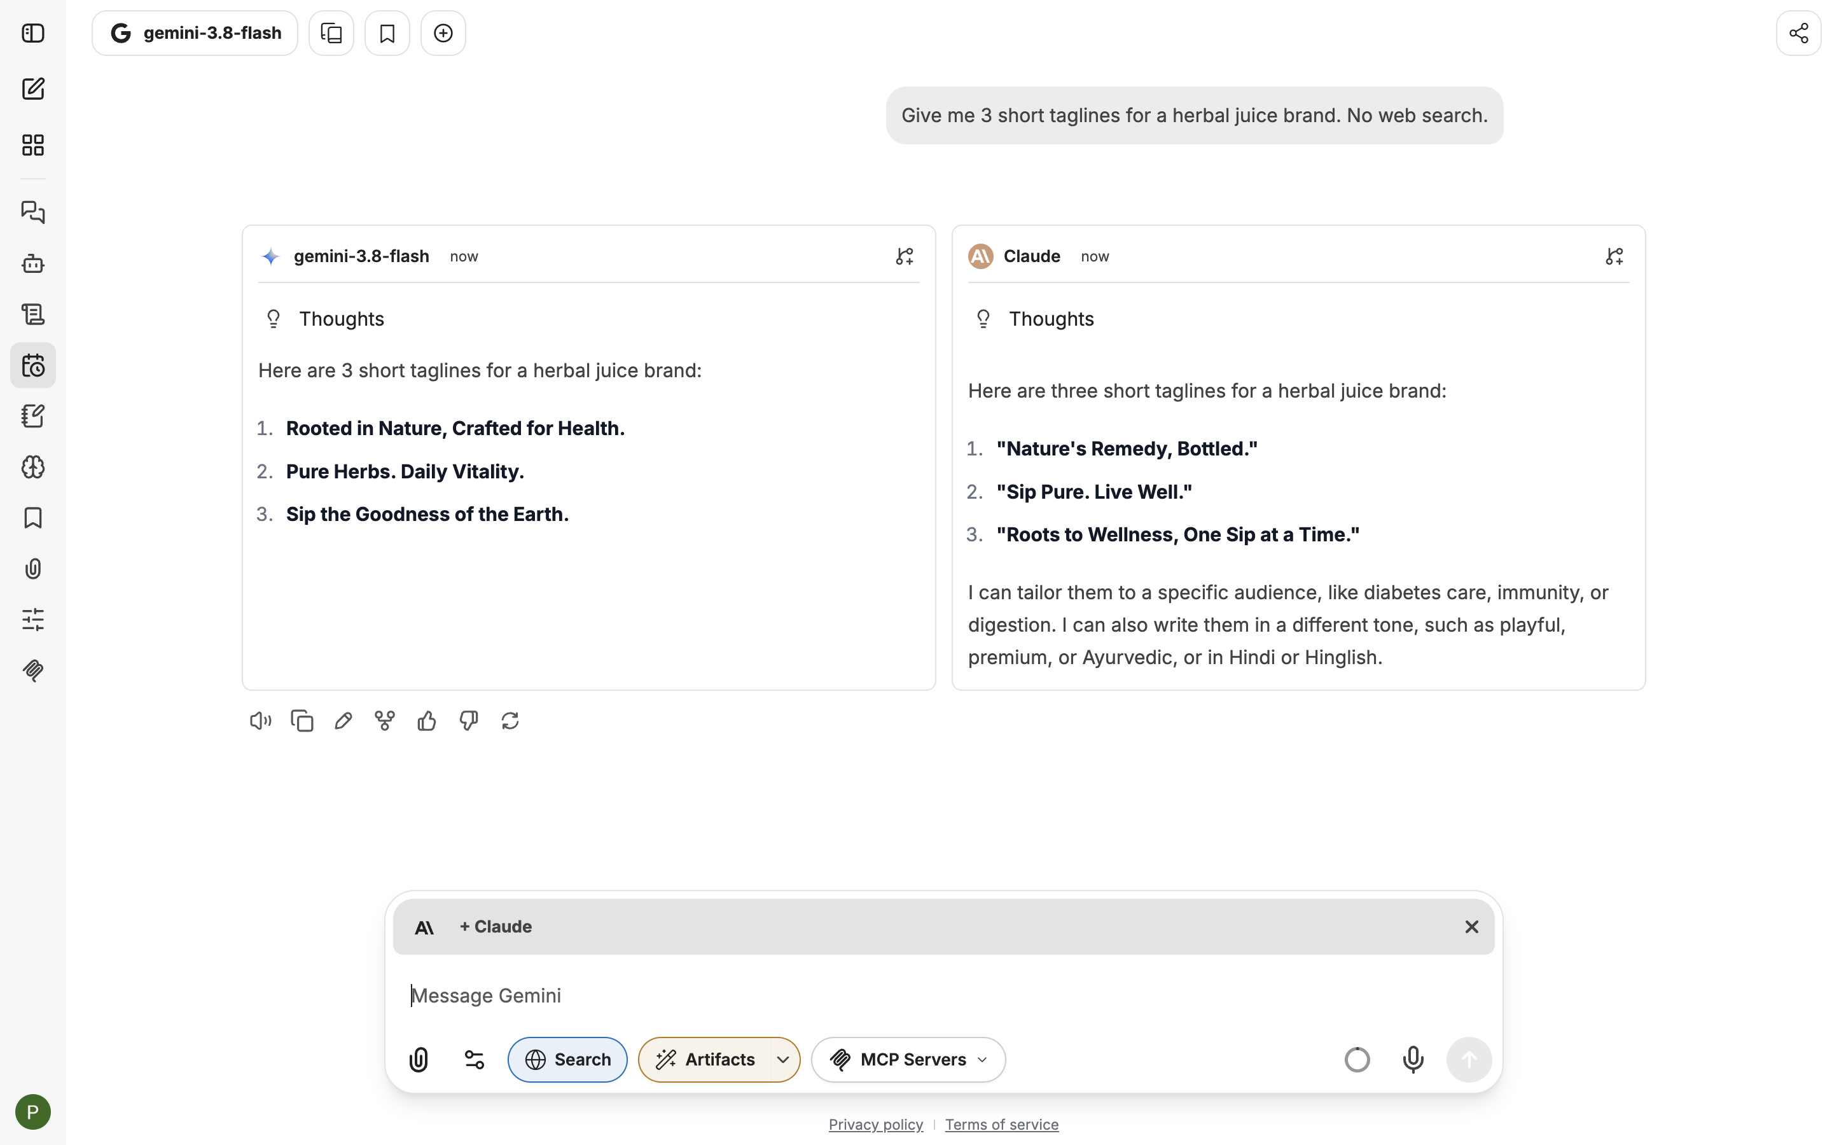Open the MCP Servers dropdown
1832x1145 pixels.
(908, 1059)
